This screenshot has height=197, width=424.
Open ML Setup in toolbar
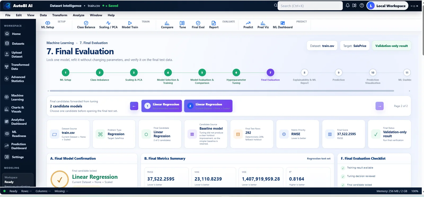[x=48, y=25]
